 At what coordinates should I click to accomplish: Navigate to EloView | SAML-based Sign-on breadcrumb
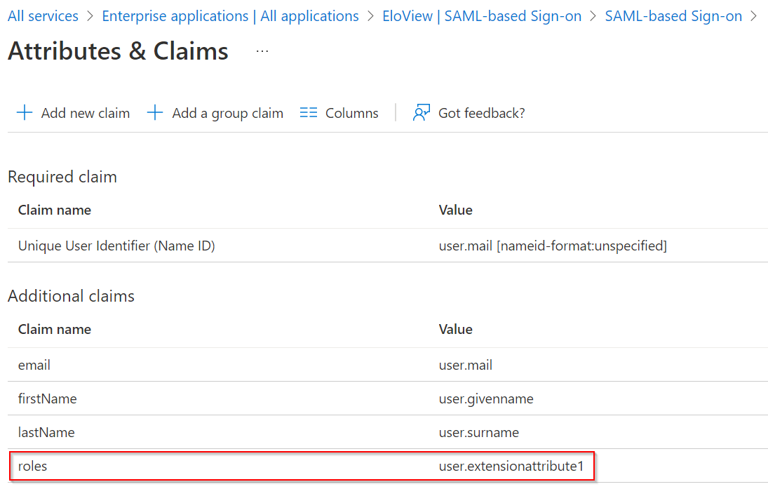click(x=482, y=16)
